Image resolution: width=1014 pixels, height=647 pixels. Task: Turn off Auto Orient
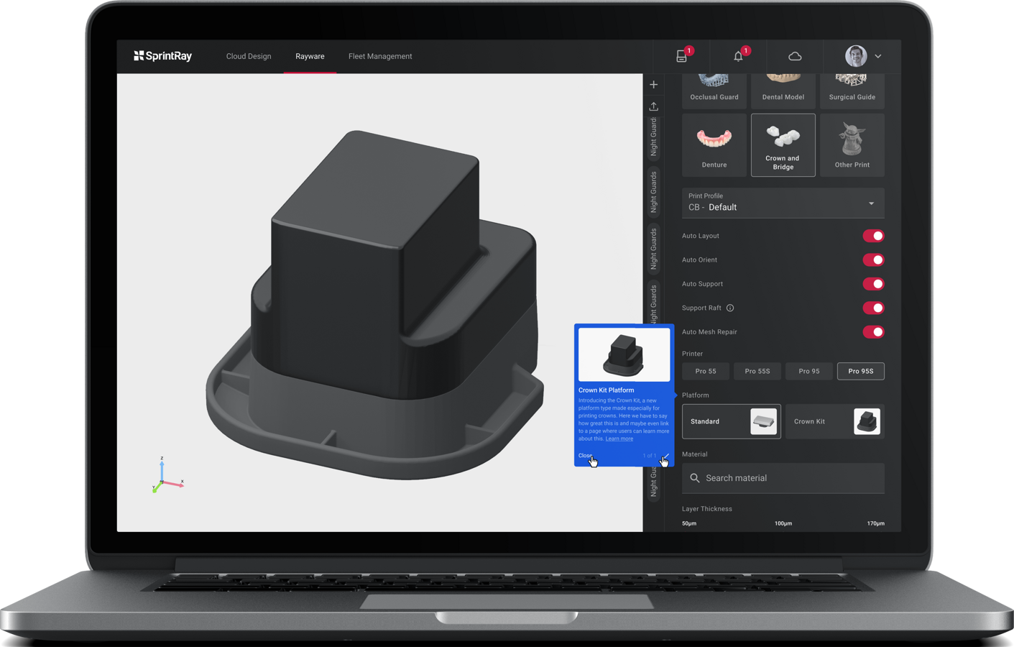click(x=873, y=260)
